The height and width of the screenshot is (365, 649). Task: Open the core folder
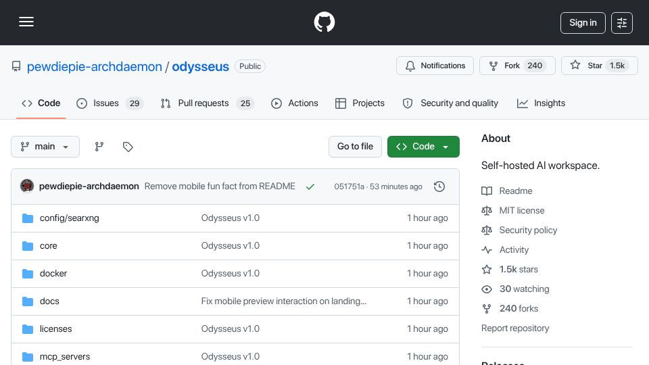tap(49, 246)
